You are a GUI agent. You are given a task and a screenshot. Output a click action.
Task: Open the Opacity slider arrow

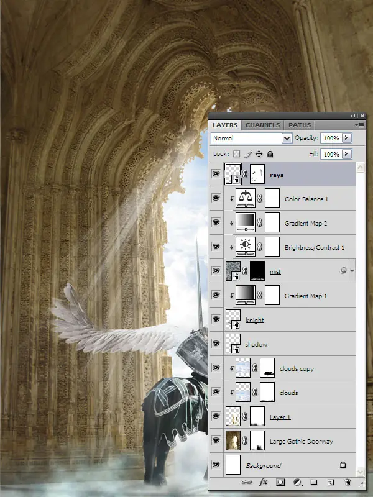pyautogui.click(x=346, y=138)
